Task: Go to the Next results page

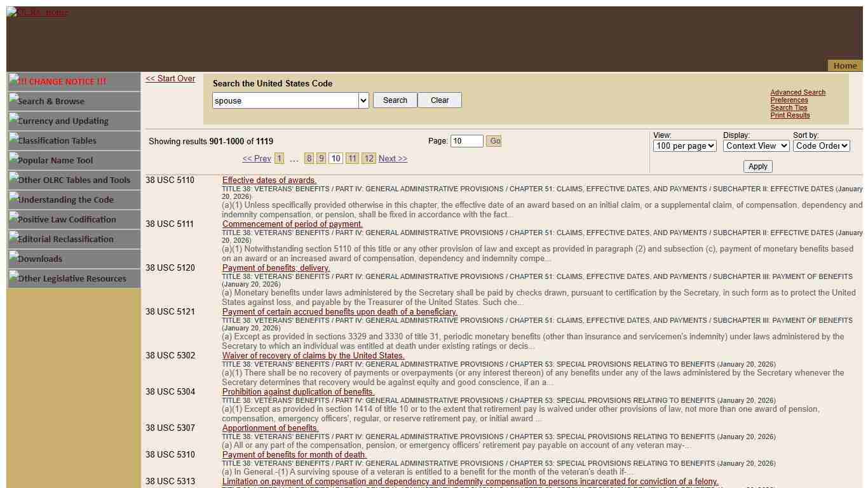Action: pos(393,159)
